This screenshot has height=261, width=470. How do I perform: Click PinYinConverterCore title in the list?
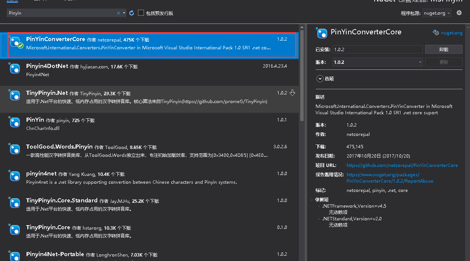pos(56,39)
